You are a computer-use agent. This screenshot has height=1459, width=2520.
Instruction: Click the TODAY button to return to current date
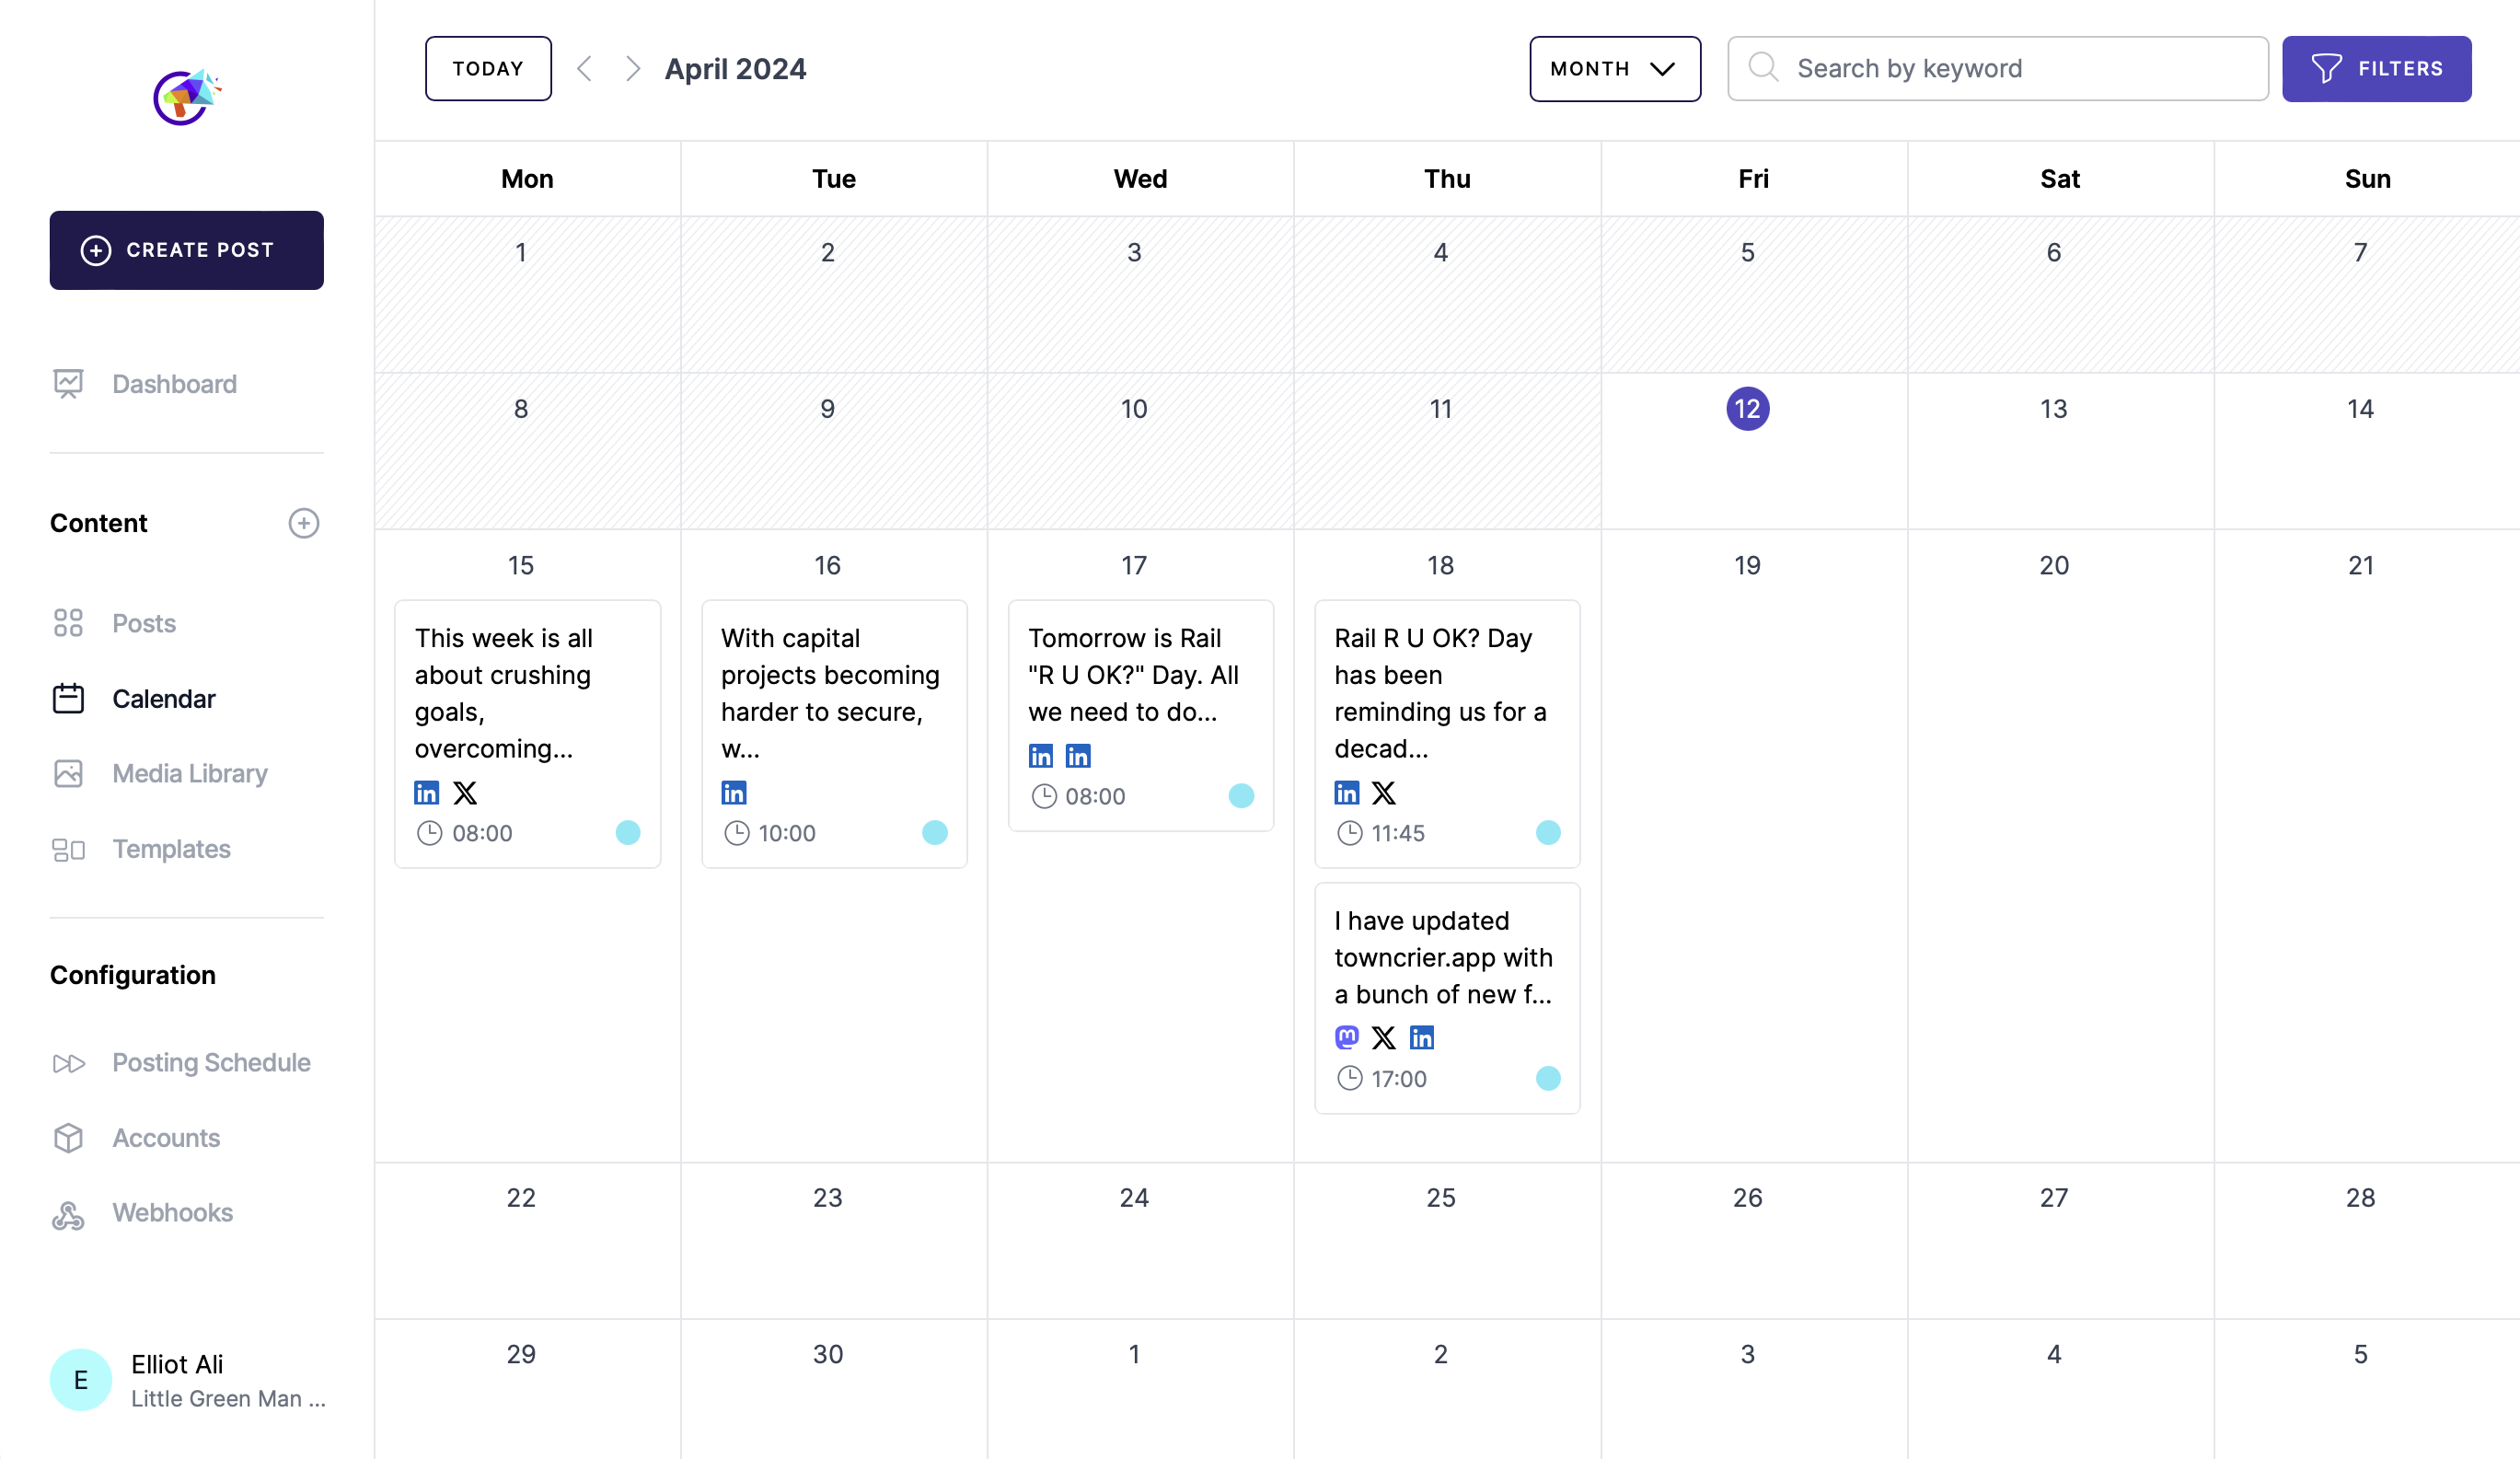(488, 68)
